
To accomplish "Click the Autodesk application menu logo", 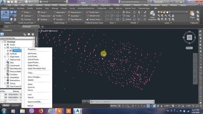I will click(x=3, y=3).
